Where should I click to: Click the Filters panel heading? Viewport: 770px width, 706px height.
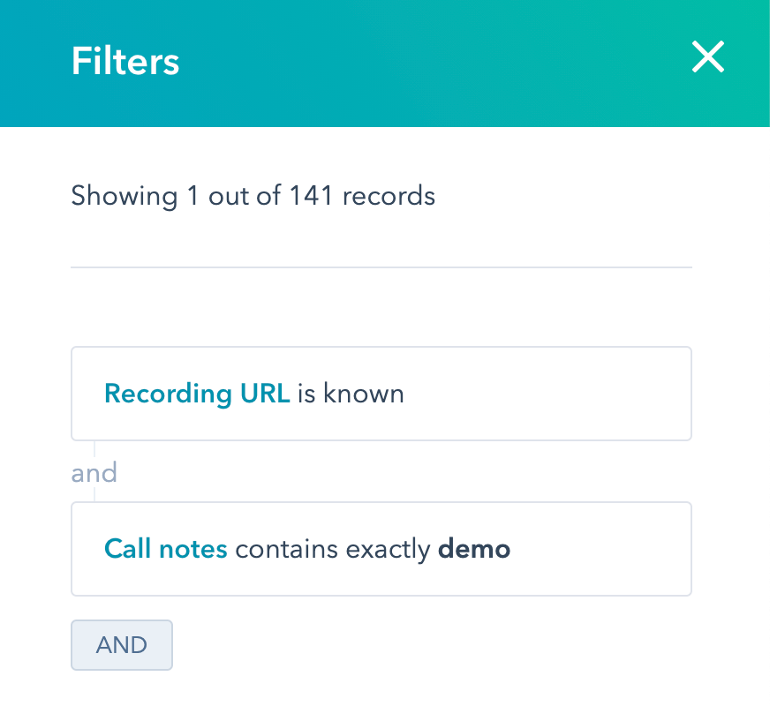click(125, 61)
